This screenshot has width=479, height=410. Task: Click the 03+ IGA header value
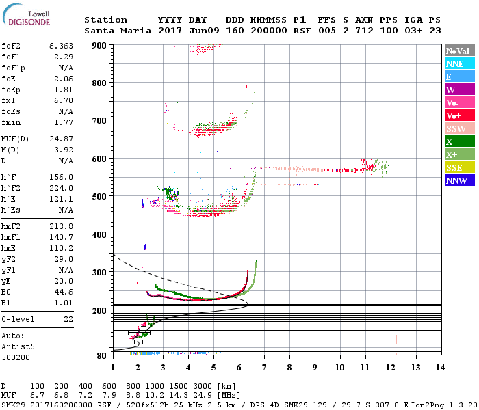point(413,31)
